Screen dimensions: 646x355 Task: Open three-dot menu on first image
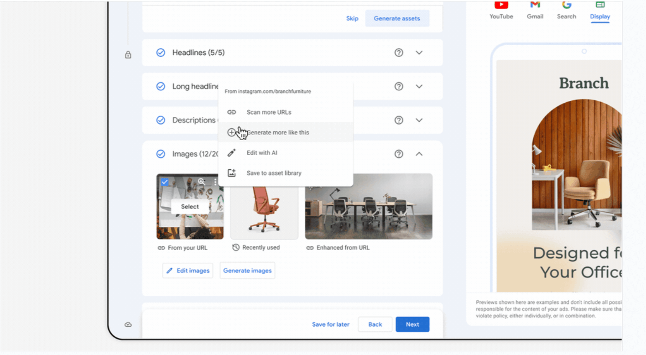pyautogui.click(x=215, y=182)
